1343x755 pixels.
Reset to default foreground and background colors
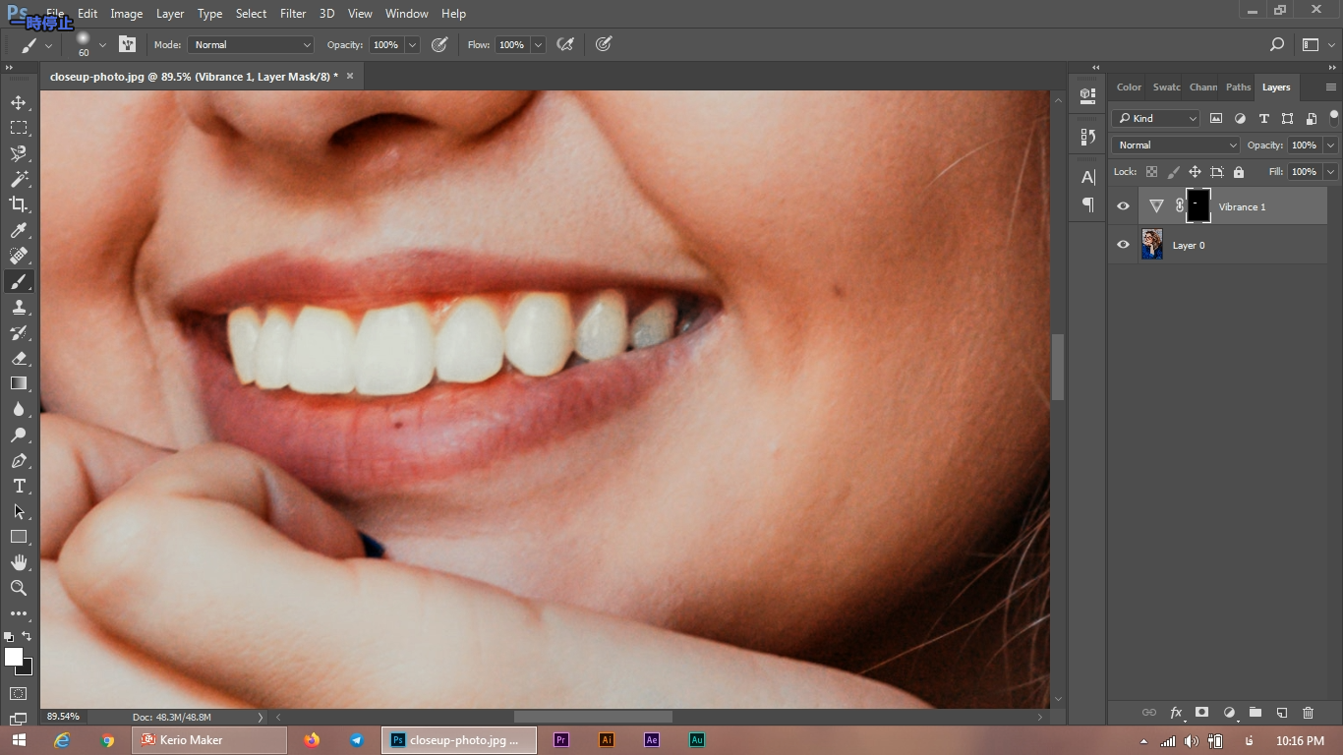pos(9,636)
